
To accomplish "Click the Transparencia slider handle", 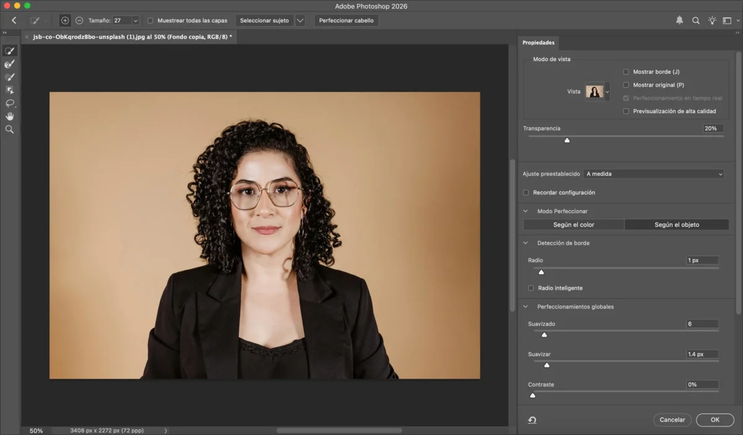I will (x=567, y=140).
